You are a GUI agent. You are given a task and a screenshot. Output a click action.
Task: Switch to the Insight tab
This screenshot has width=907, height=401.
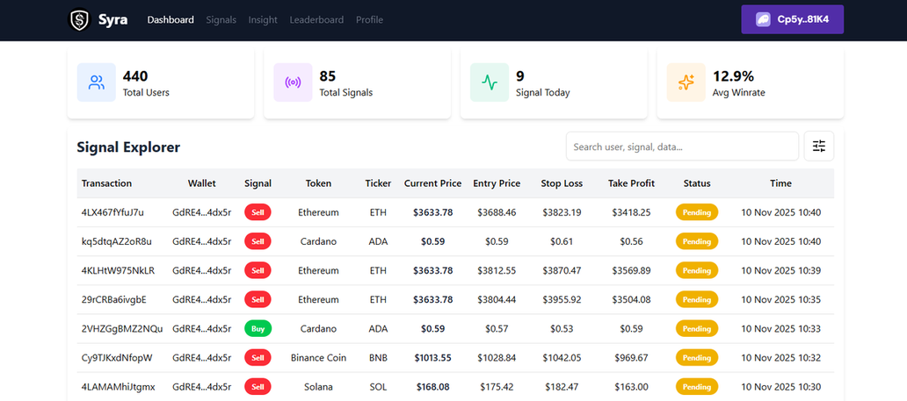[x=263, y=20]
